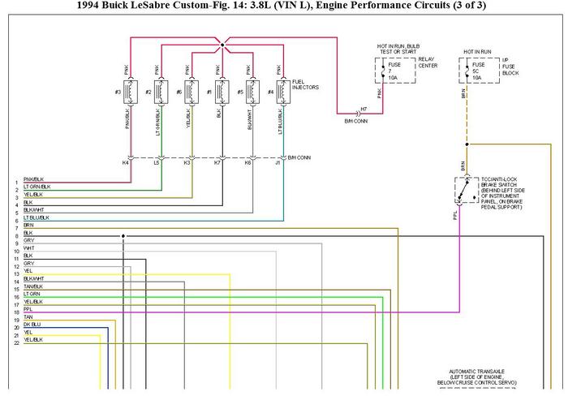Click the vertical "PNK" label above injector #3

coord(126,70)
